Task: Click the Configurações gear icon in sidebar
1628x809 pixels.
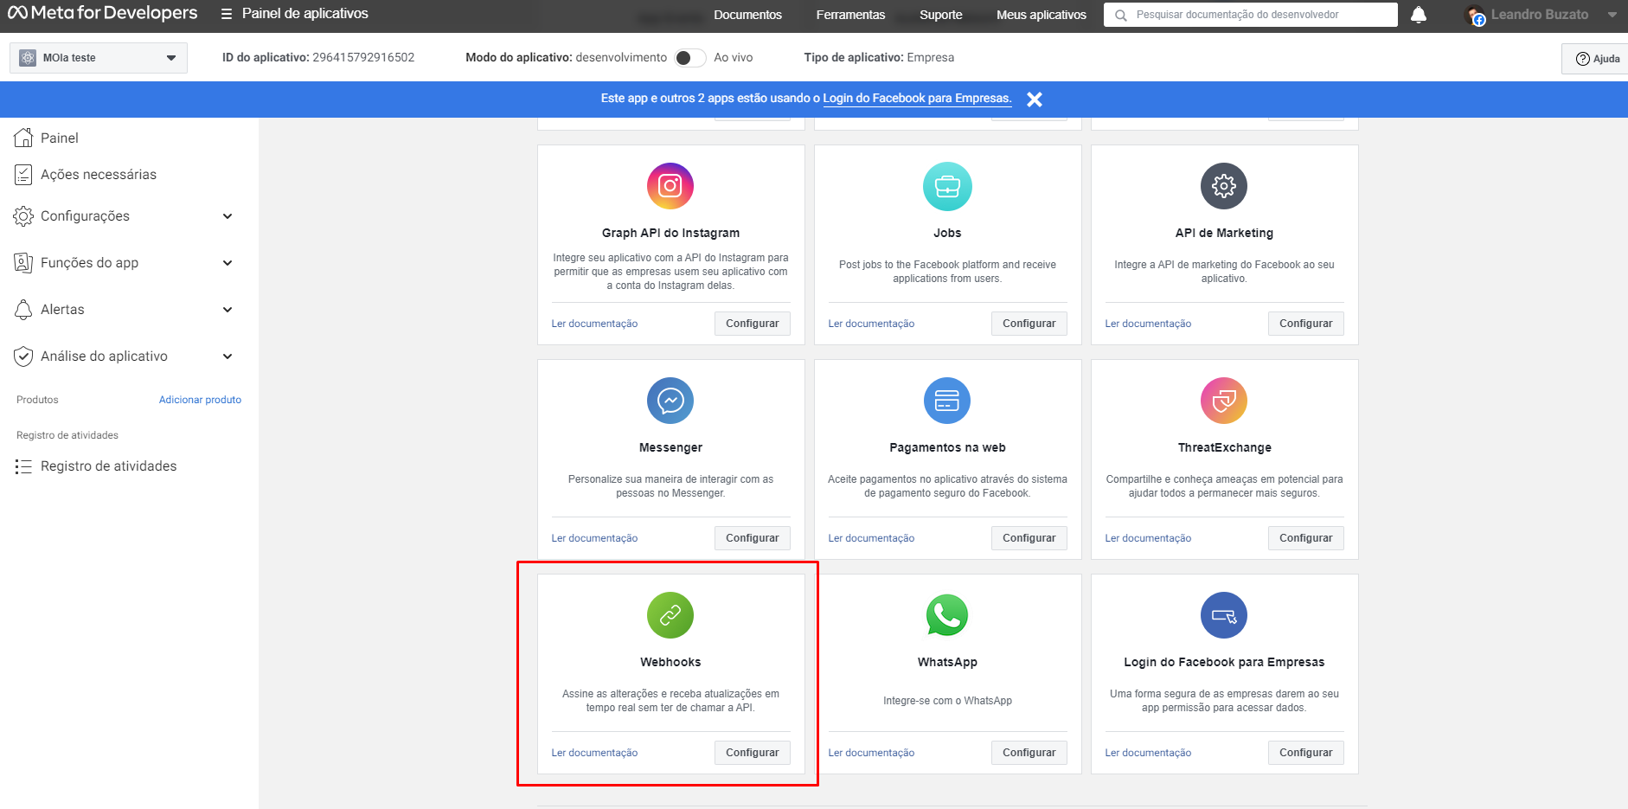Action: 23,216
